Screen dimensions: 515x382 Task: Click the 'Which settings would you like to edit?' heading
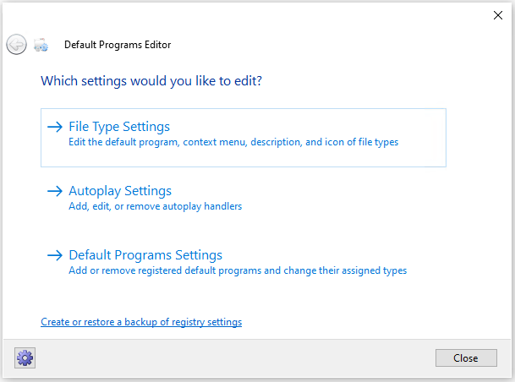[x=151, y=81]
